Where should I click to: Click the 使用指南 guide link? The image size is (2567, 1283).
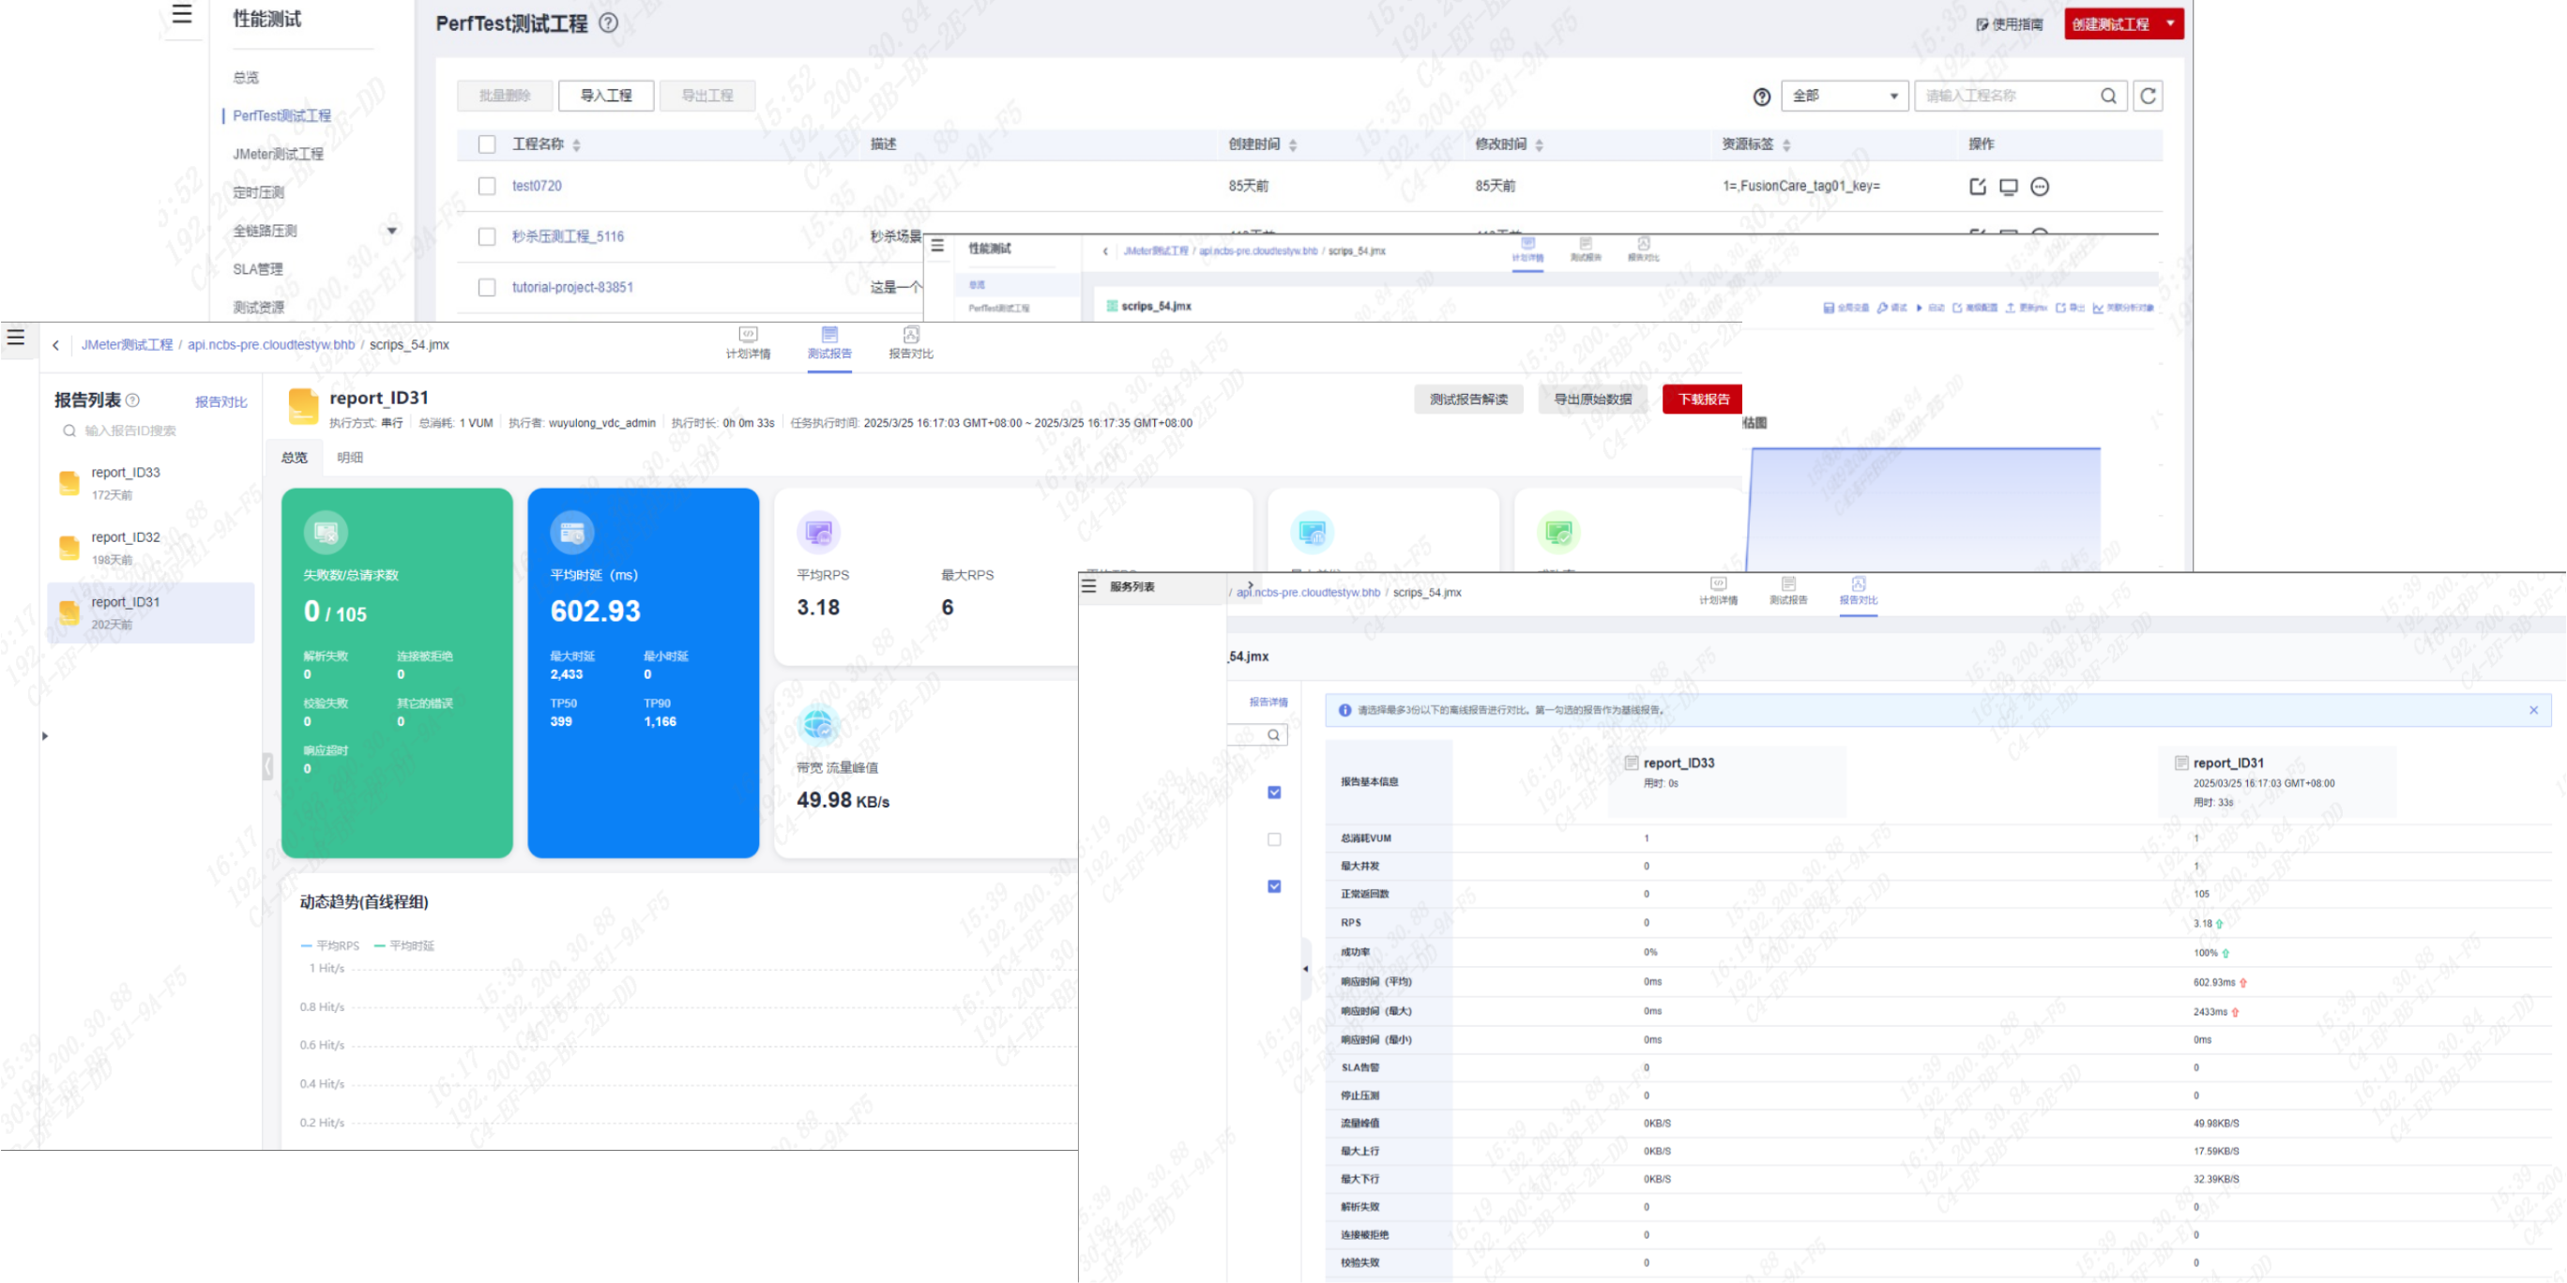click(2010, 23)
